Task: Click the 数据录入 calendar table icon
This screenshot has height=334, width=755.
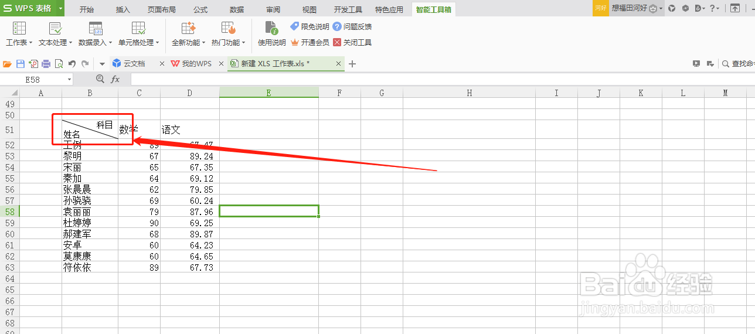Action: click(96, 28)
